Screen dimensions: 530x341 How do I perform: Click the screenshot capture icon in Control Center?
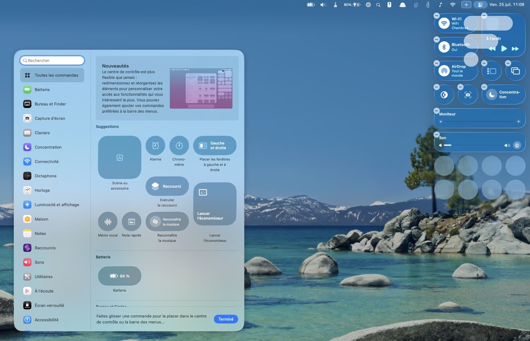point(468,95)
